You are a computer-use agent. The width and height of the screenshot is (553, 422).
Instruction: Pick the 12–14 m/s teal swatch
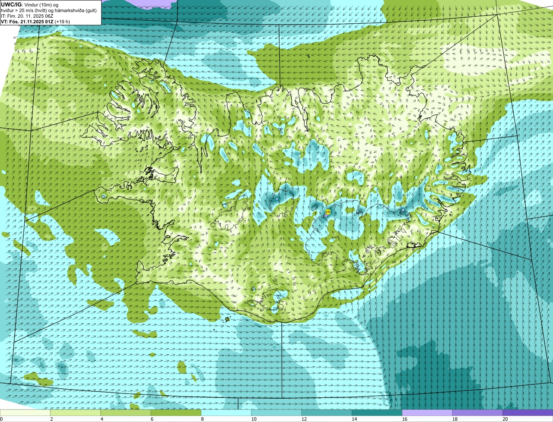(327, 413)
